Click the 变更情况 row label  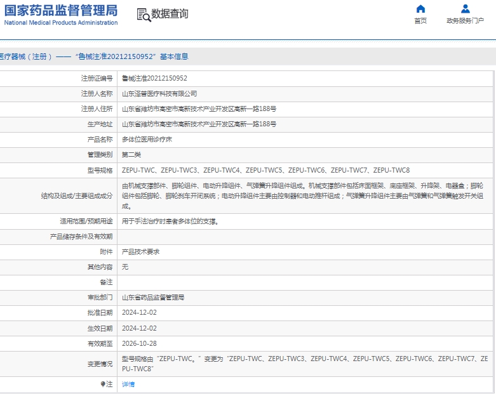pyautogui.click(x=100, y=364)
